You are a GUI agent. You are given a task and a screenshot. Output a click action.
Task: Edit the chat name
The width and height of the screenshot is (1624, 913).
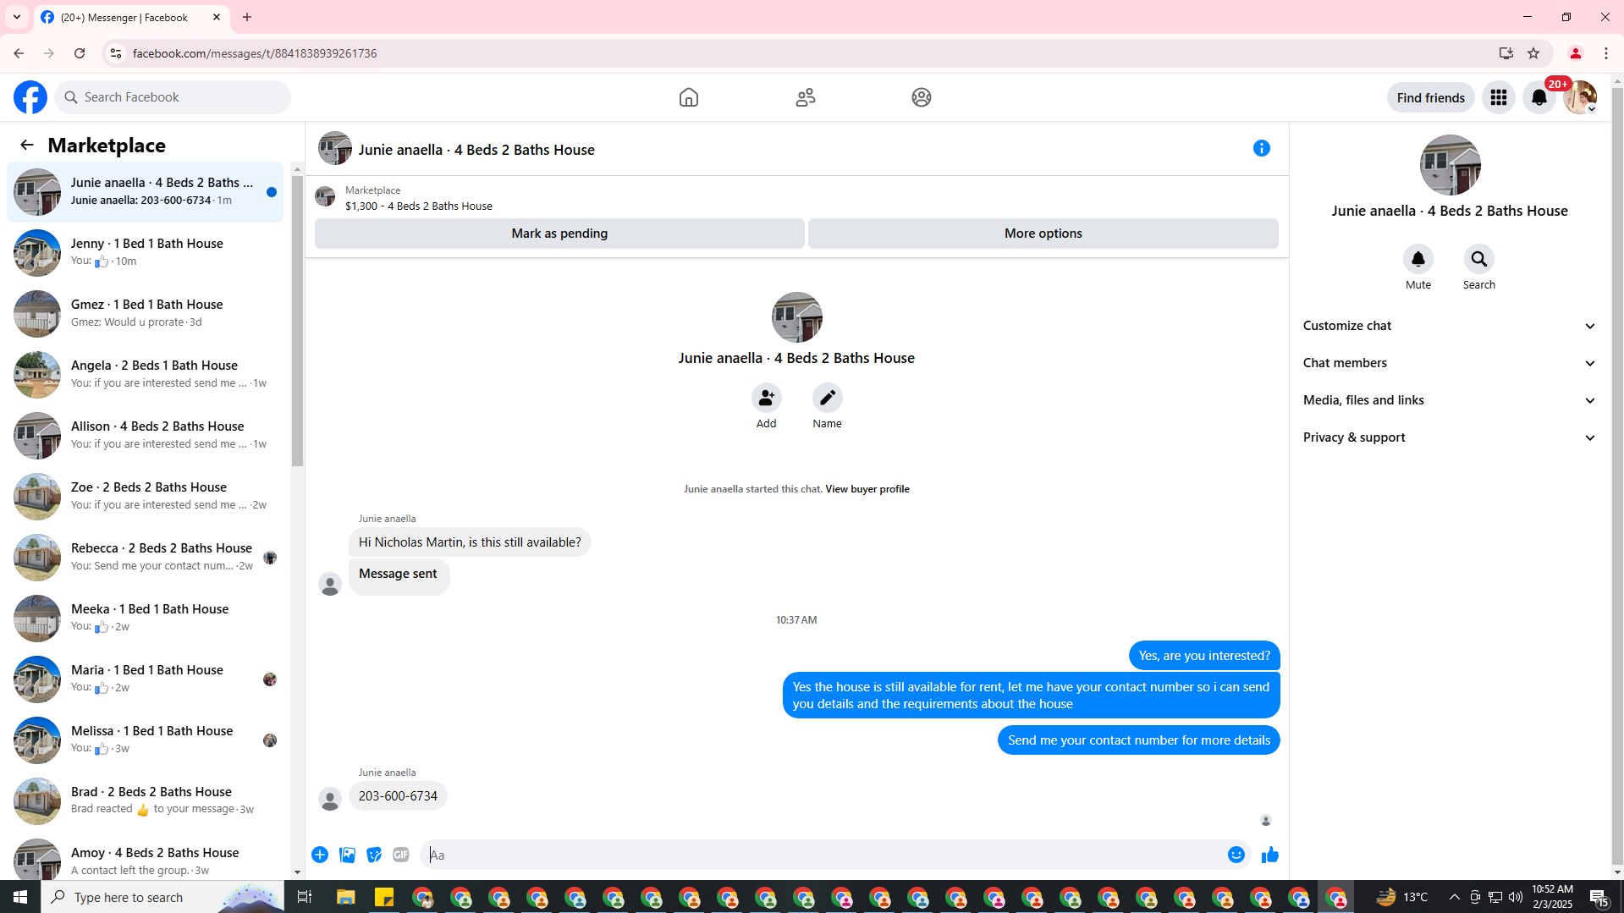tap(827, 398)
